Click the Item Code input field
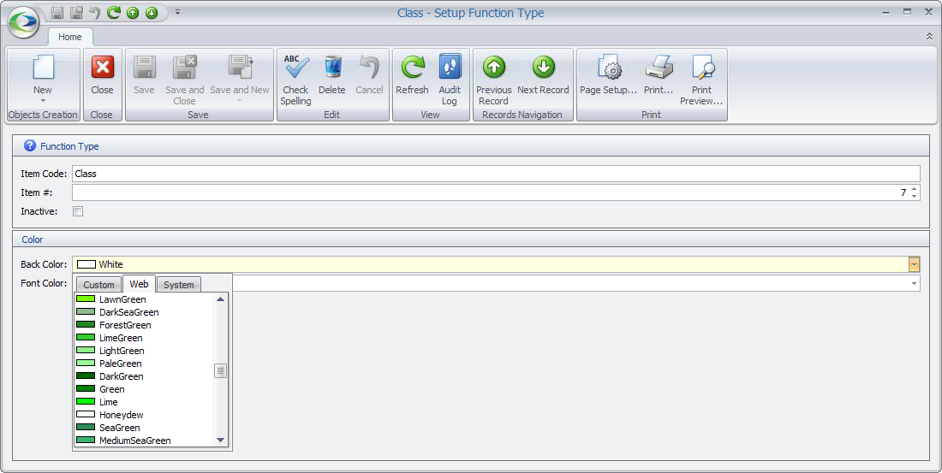Screen dimensions: 942x473 [x=496, y=174]
